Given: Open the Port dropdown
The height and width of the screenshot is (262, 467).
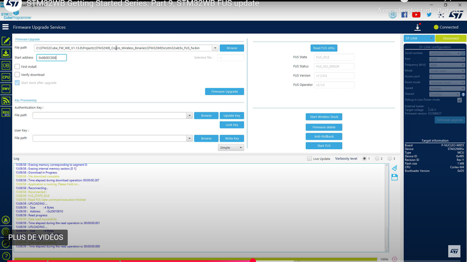Looking at the screenshot, I should pos(447,59).
